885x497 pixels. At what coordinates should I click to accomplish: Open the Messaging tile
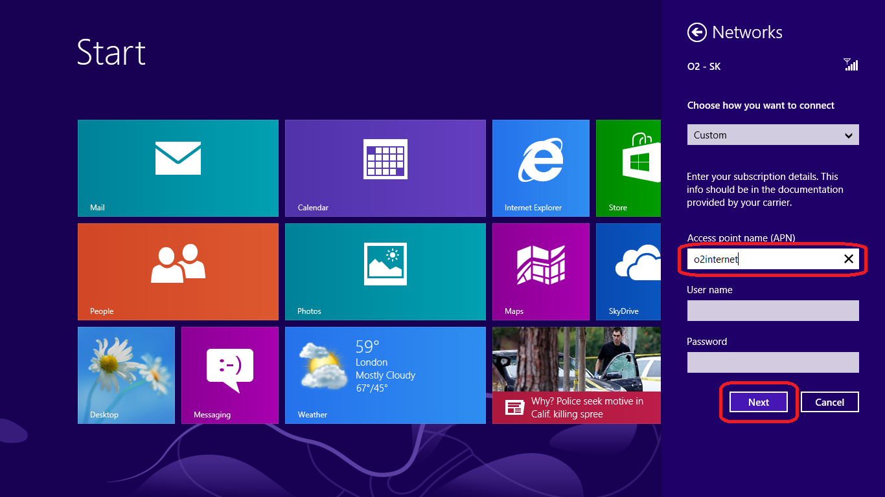tap(229, 375)
